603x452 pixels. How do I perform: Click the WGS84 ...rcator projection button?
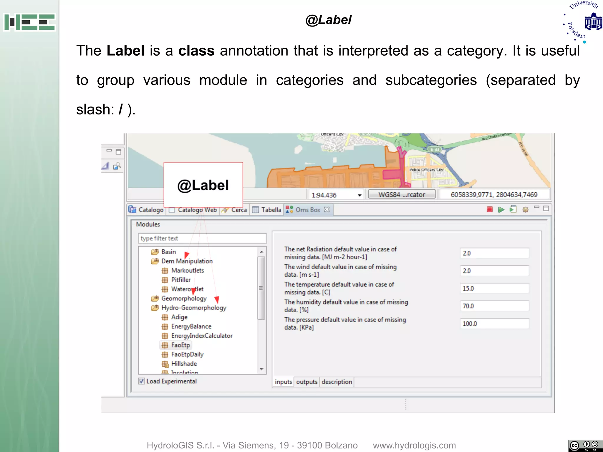[402, 195]
